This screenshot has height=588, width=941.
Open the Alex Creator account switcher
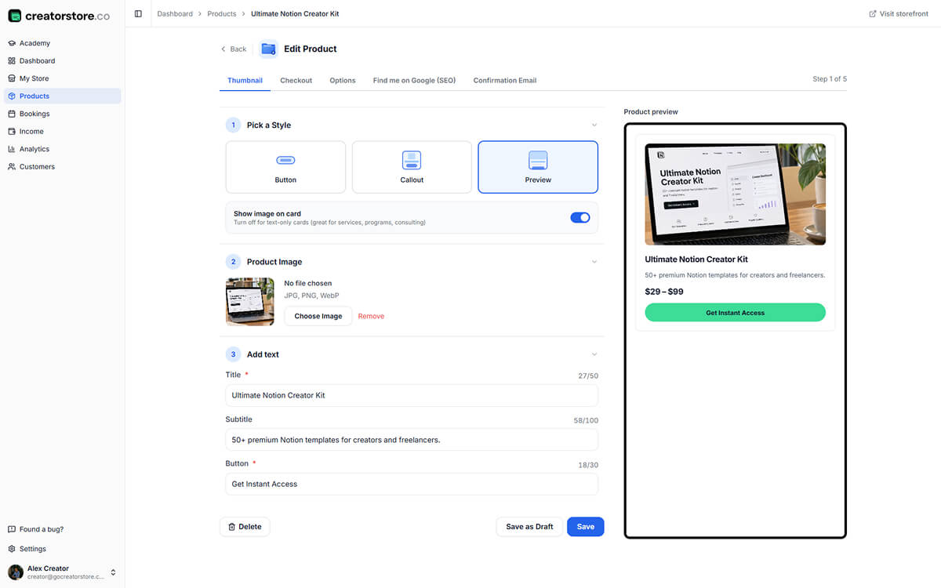[63, 572]
